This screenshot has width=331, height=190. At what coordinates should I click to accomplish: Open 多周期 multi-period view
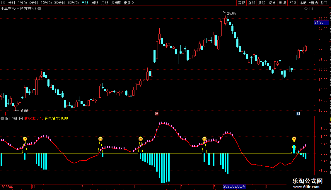116,3
